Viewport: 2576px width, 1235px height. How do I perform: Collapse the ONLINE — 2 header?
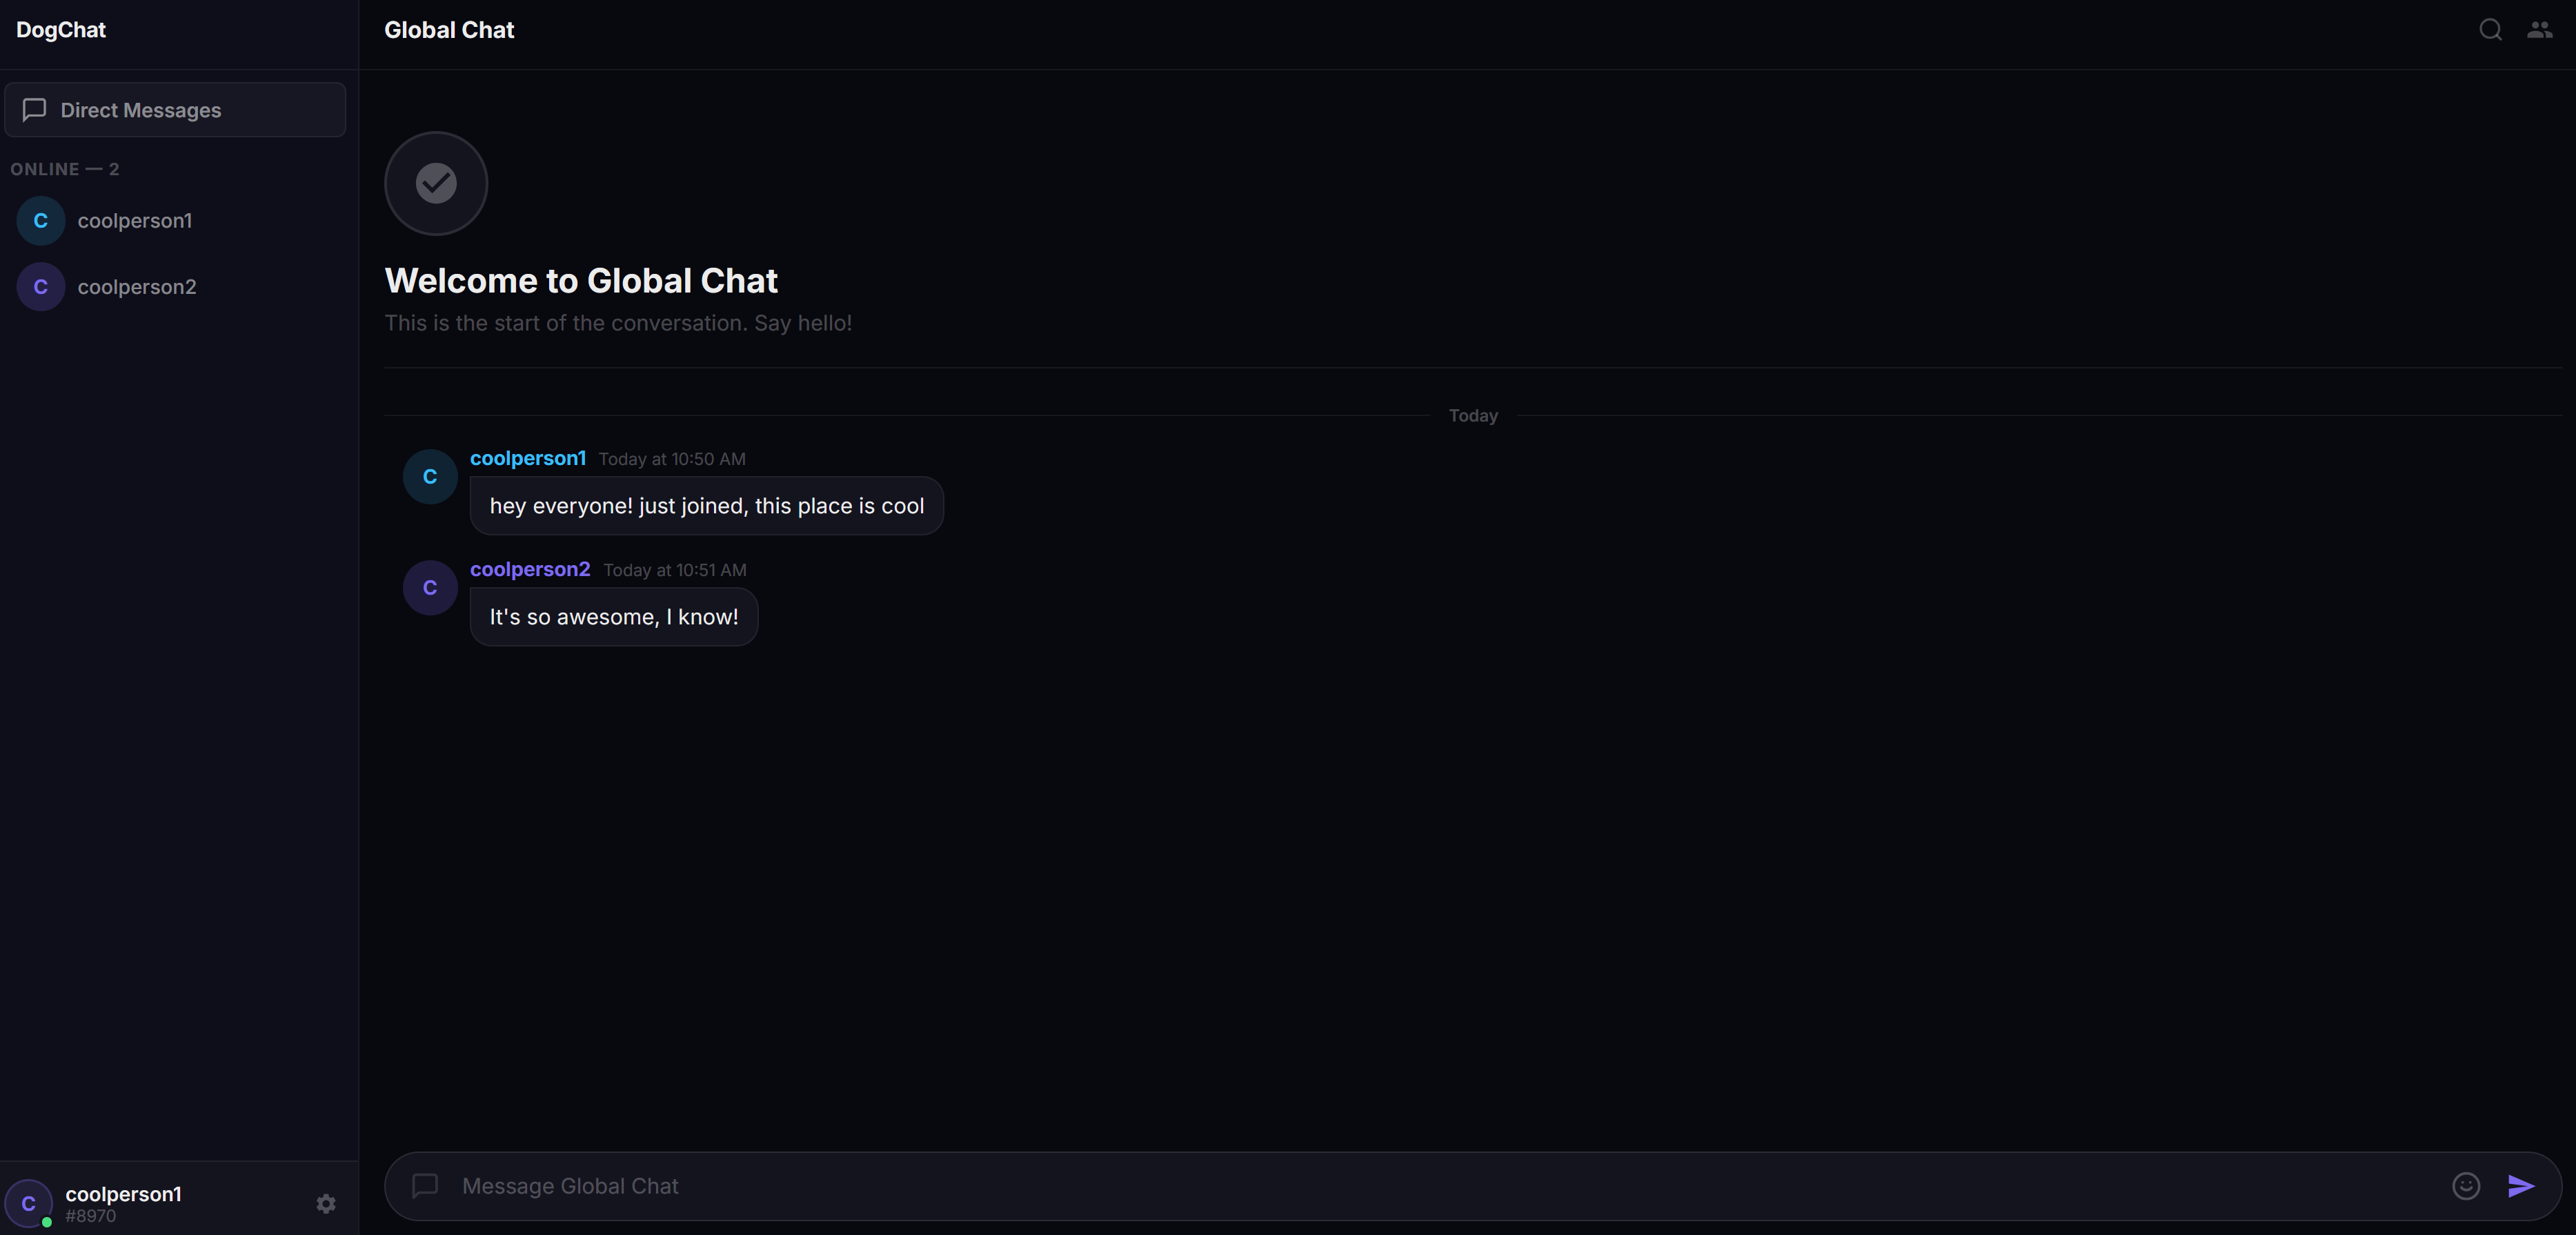(65, 169)
